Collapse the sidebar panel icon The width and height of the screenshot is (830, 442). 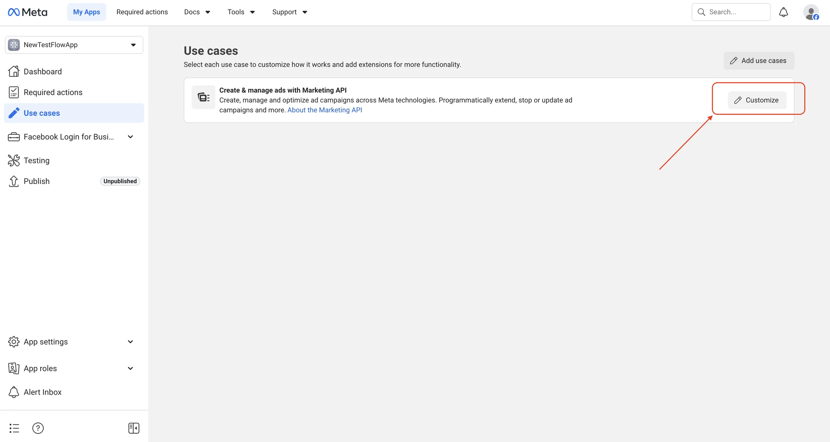[x=134, y=428]
